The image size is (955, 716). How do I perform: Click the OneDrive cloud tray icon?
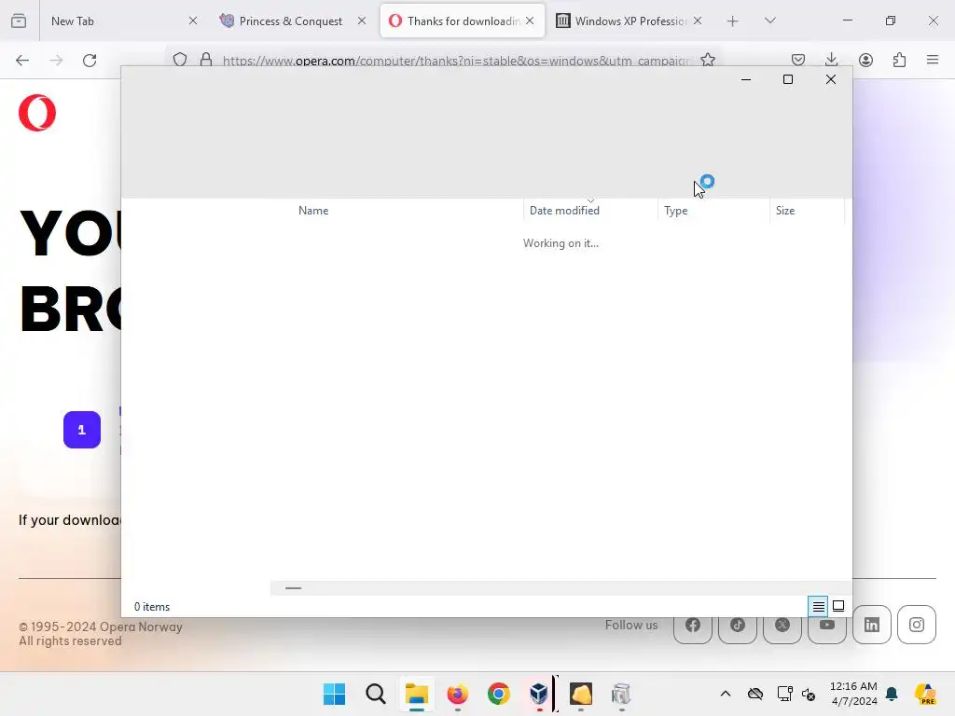(x=755, y=694)
